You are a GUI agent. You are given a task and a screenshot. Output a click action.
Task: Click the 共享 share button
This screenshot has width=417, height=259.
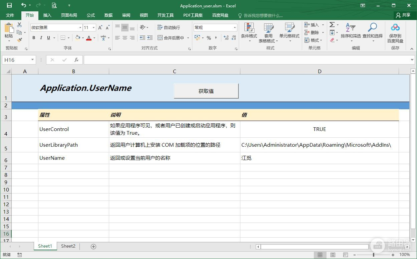click(x=403, y=15)
